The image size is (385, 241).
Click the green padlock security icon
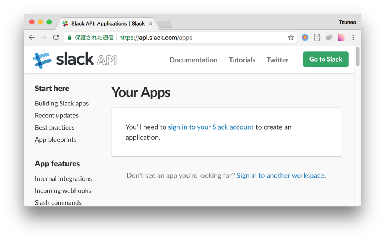click(70, 38)
